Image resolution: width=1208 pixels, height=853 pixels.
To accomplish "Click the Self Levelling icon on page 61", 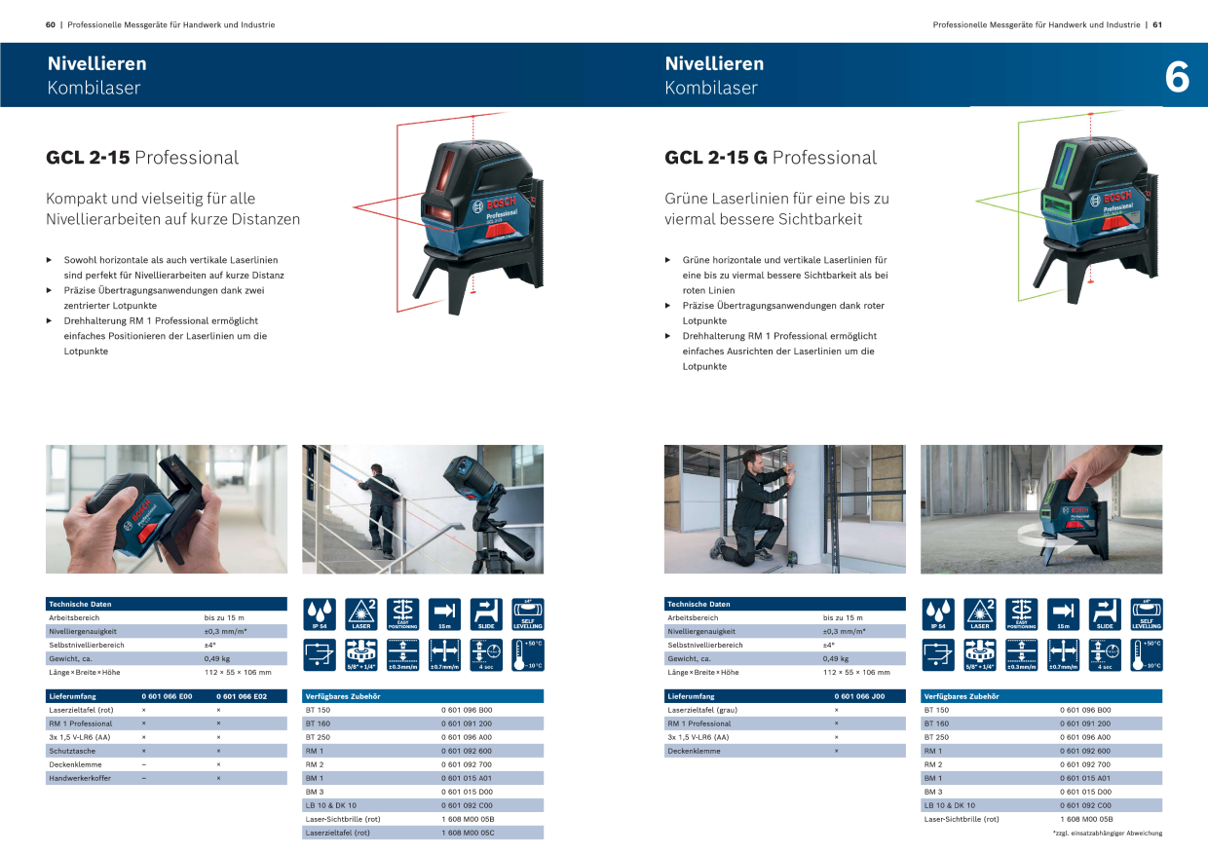I will 1147,614.
